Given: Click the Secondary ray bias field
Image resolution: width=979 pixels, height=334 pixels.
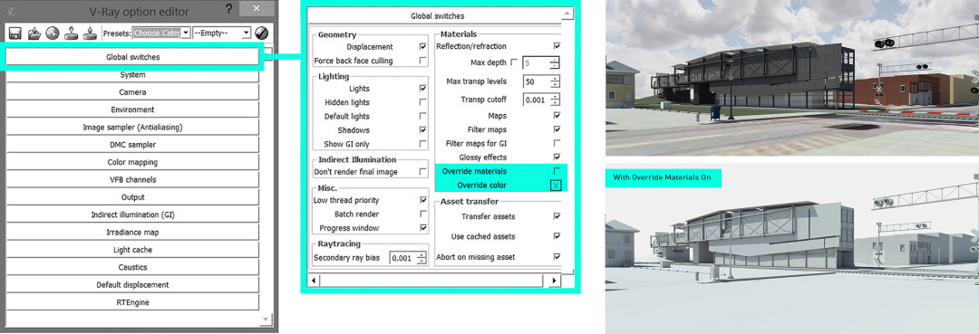Looking at the screenshot, I should (403, 257).
